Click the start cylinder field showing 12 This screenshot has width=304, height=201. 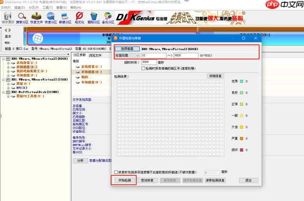click(154, 55)
